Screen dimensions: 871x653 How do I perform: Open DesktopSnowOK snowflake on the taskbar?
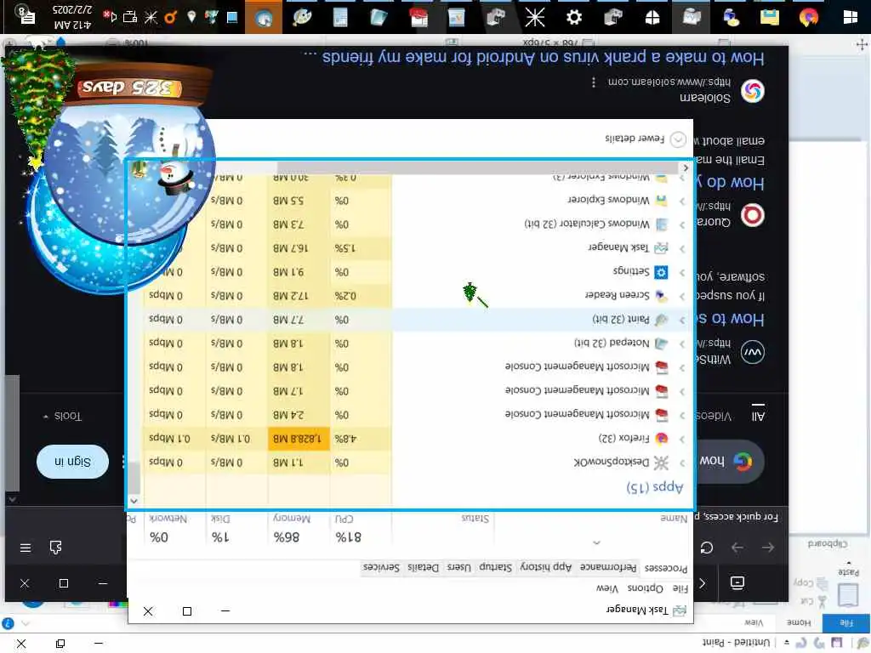click(x=535, y=17)
